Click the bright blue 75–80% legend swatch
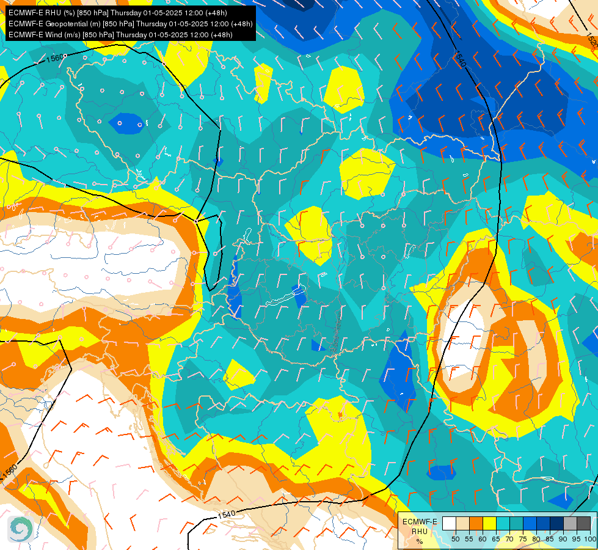Image resolution: width=598 pixels, height=550 pixels. (x=530, y=523)
